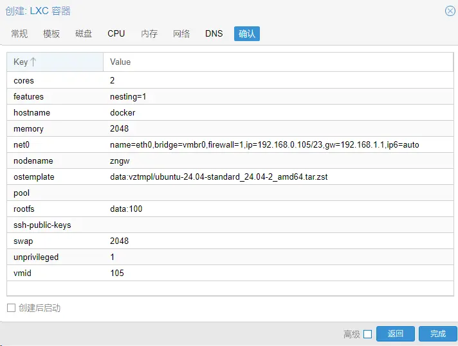
Task: Click the 完成 finish button
Action: [x=437, y=334]
